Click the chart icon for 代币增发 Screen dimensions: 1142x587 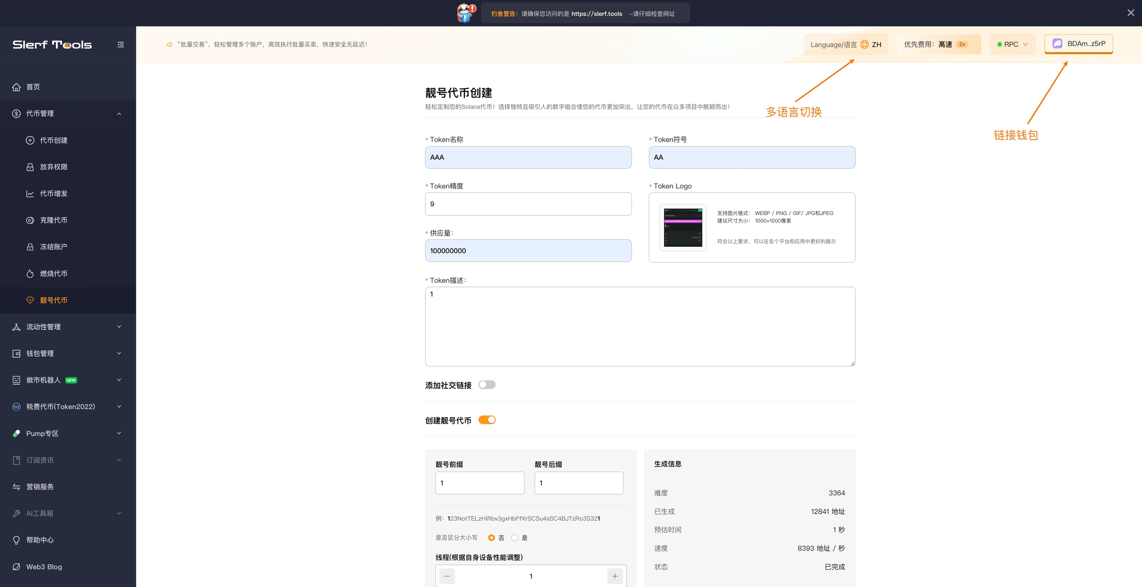click(x=30, y=194)
